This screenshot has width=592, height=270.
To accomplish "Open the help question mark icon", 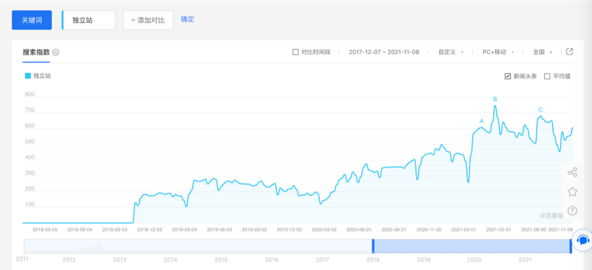I will tap(572, 211).
